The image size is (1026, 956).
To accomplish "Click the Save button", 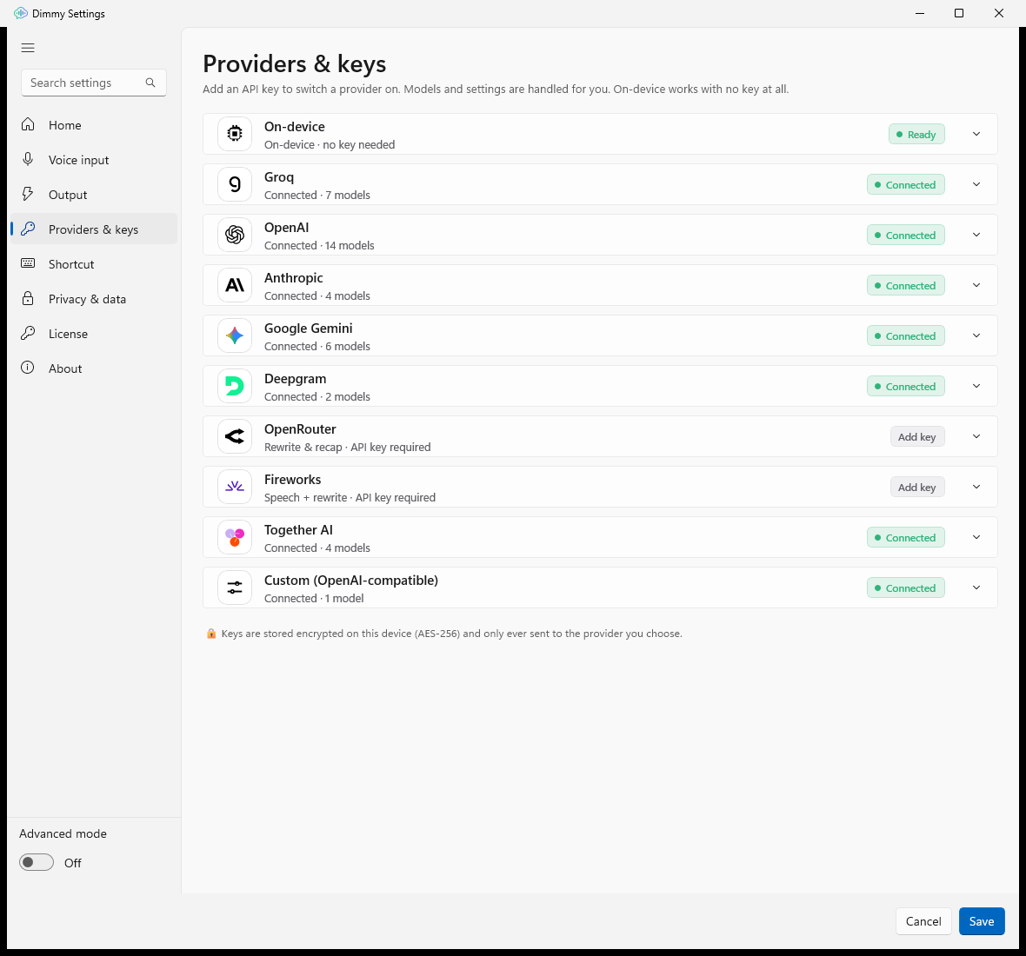I will (981, 920).
